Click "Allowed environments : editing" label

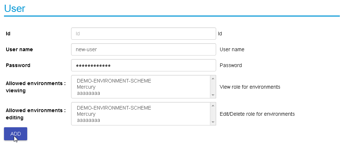(36, 114)
